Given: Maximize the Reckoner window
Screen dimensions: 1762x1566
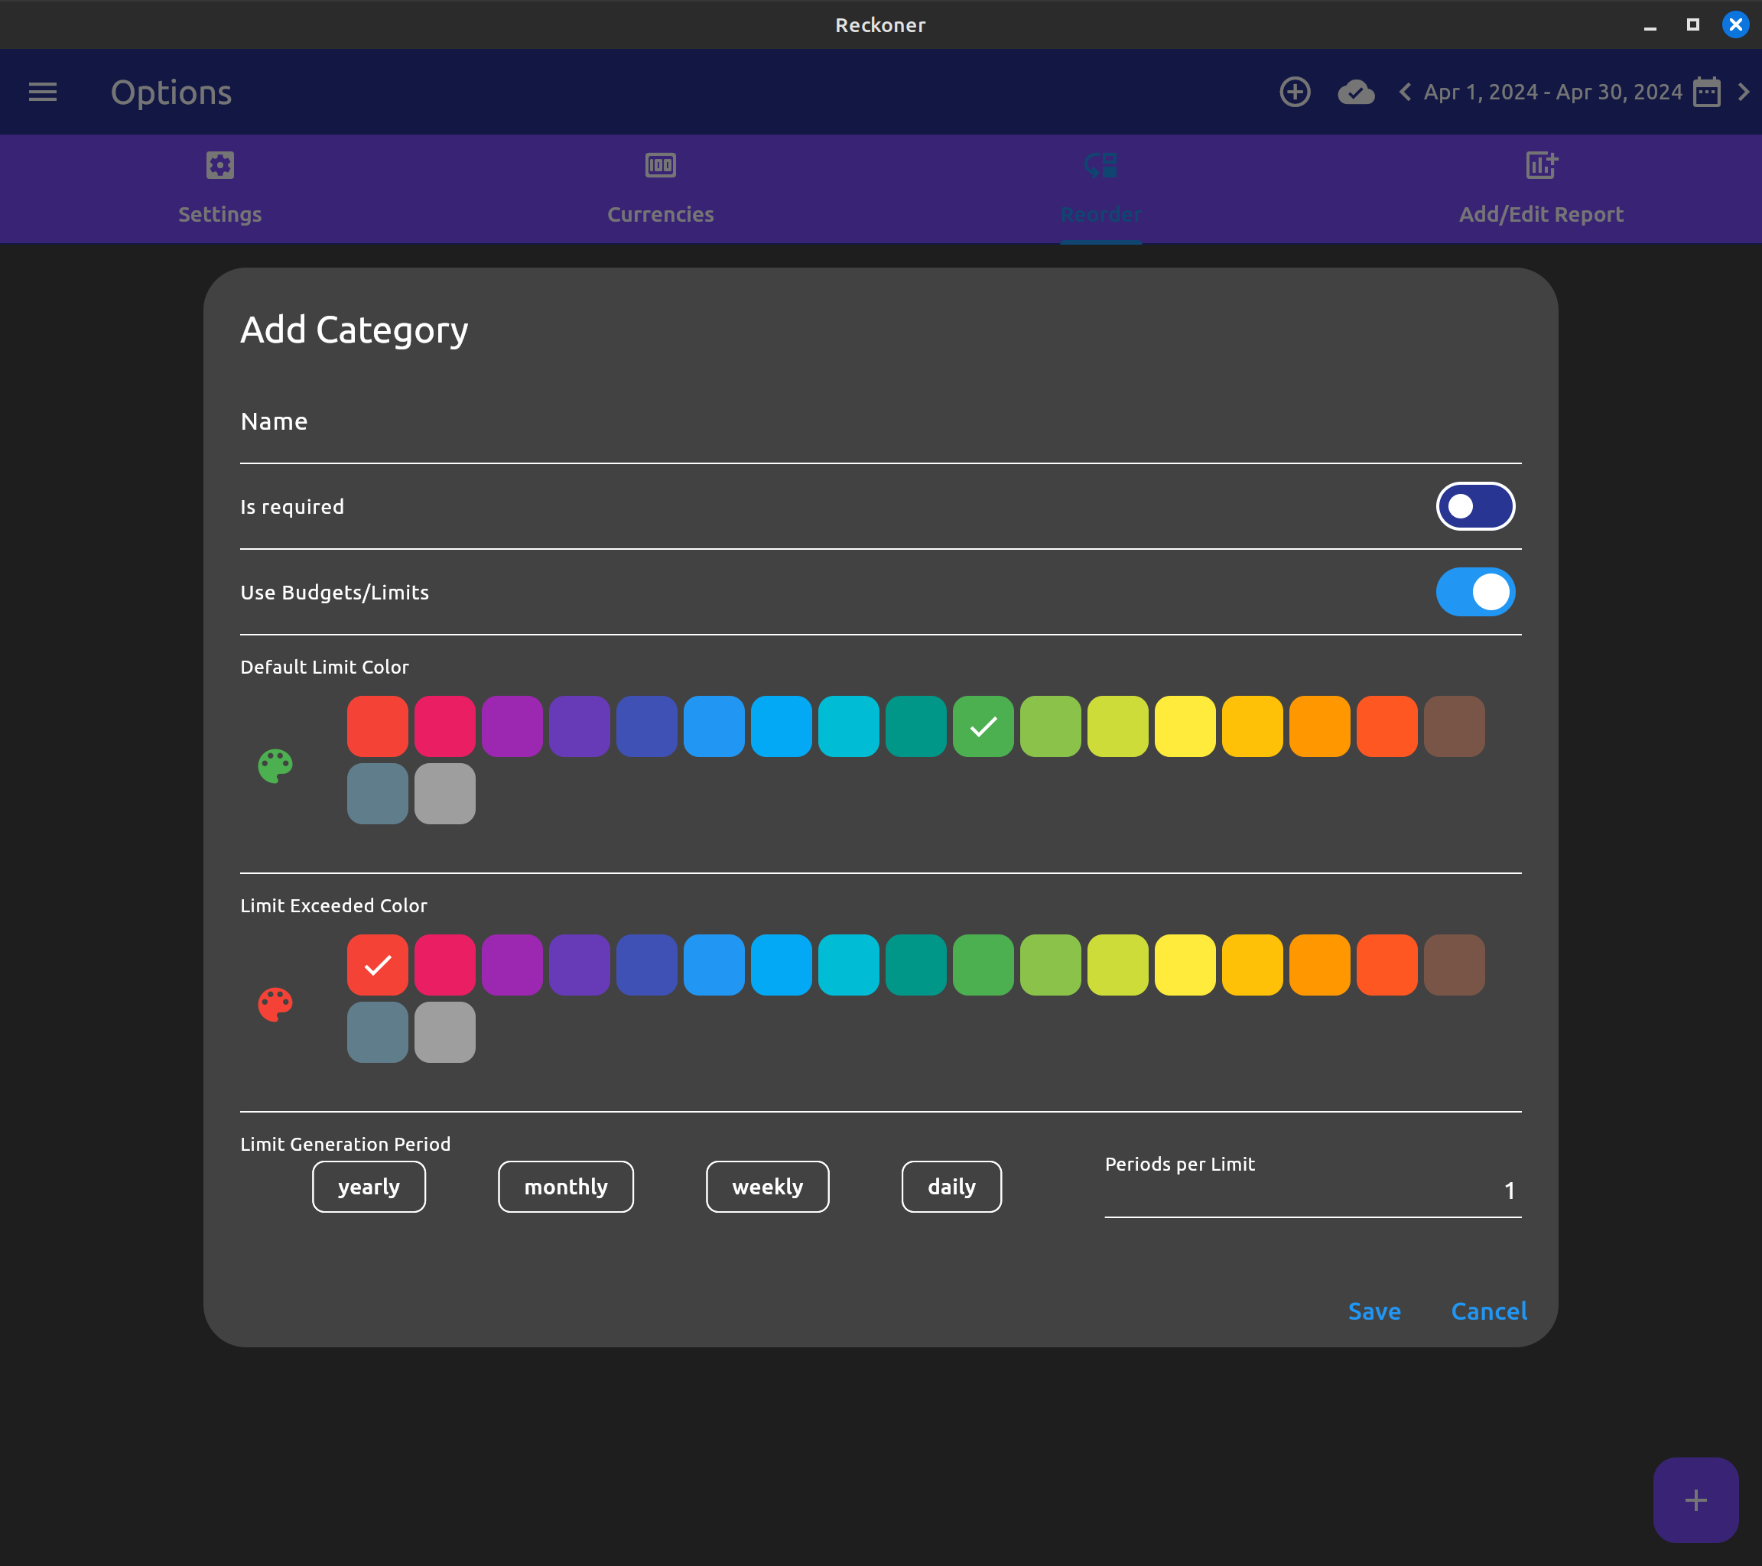Looking at the screenshot, I should tap(1693, 25).
